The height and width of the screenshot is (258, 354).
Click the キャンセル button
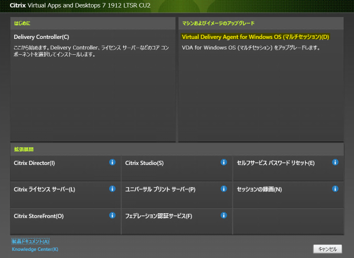coord(327,249)
